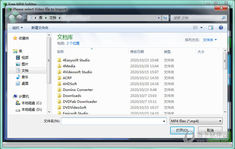Select 桌面 in sidebar

[22, 83]
